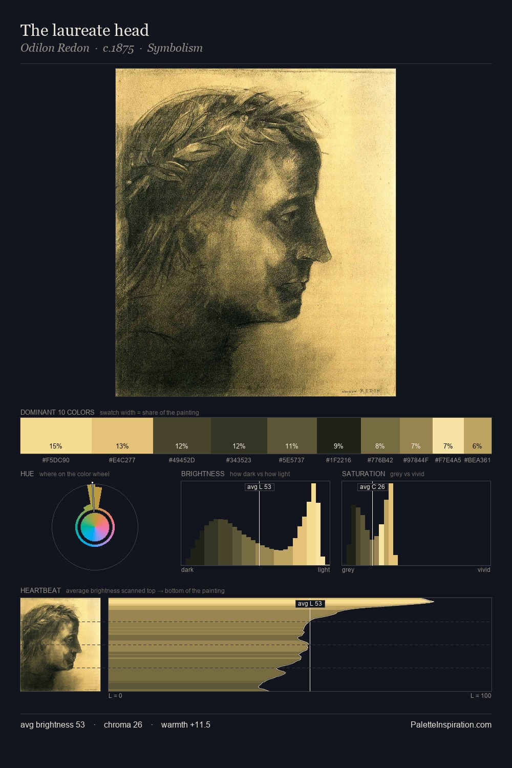Open the main painting image
The width and height of the screenshot is (512, 768).
[x=255, y=232]
